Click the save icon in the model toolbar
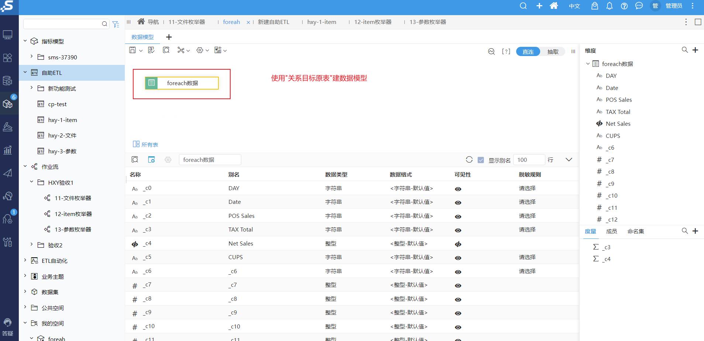This screenshot has height=341, width=704. pos(132,50)
